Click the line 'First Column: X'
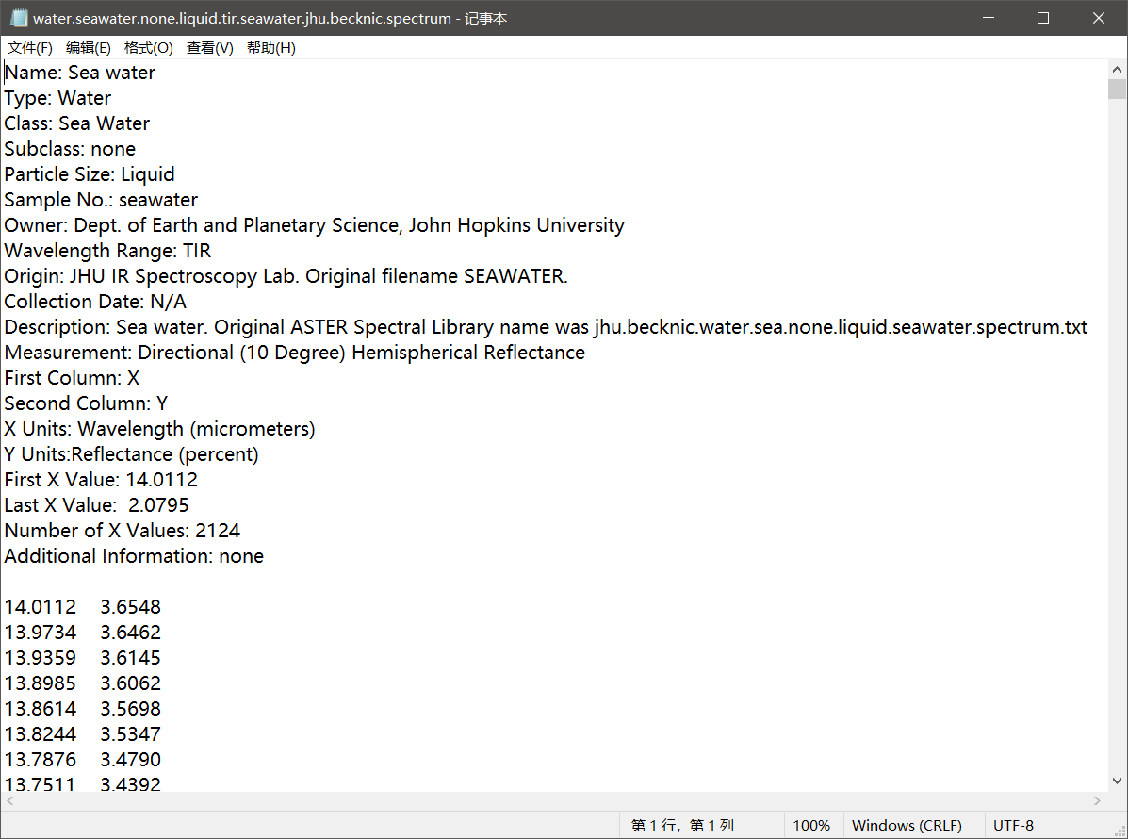This screenshot has width=1128, height=839. coord(72,378)
